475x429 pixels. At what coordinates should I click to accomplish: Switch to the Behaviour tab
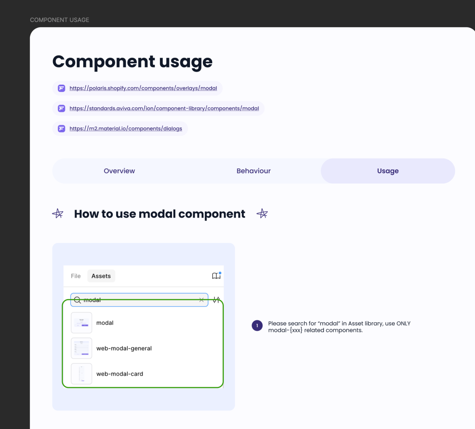point(253,171)
